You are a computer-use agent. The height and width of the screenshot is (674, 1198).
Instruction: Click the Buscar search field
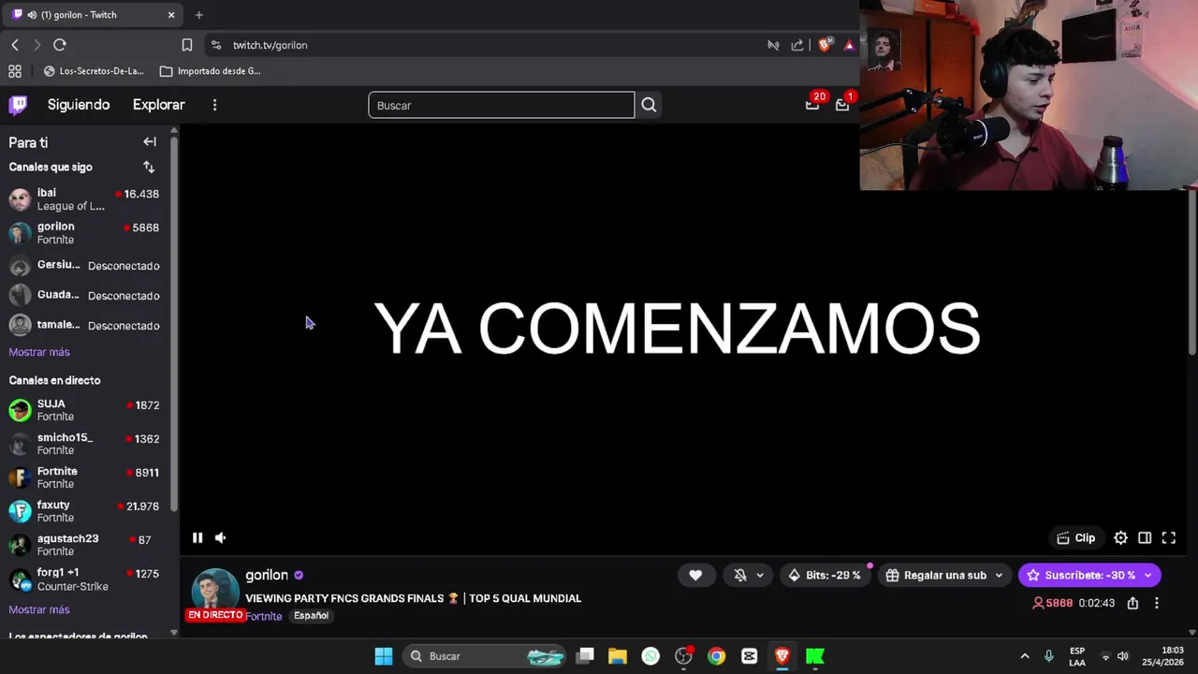point(501,105)
